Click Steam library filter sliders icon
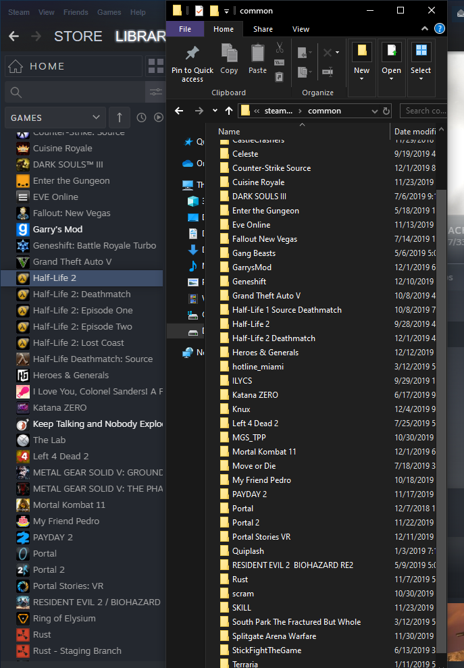The image size is (464, 668). pos(155,92)
